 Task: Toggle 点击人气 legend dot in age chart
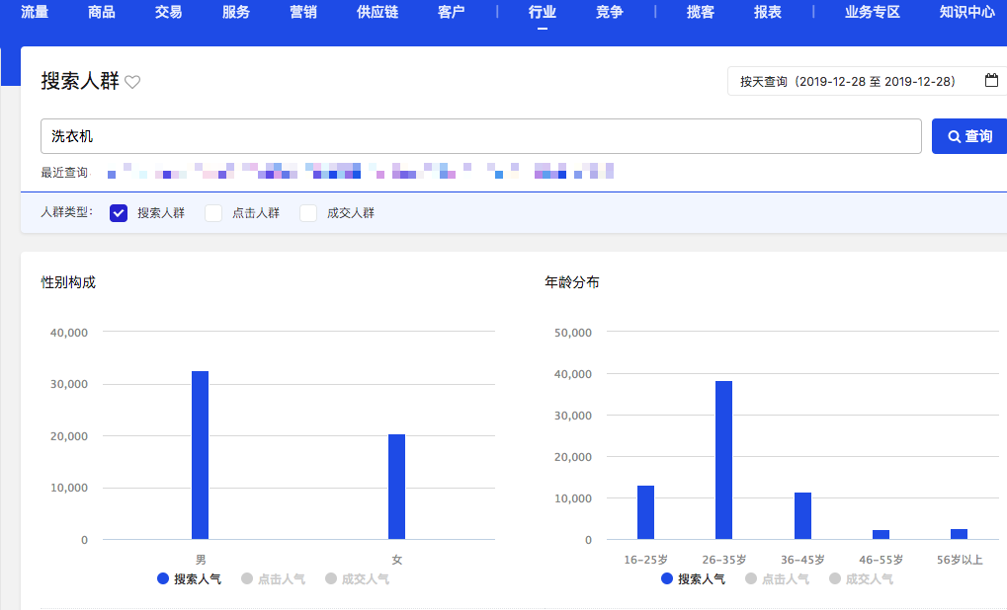pyautogui.click(x=751, y=579)
